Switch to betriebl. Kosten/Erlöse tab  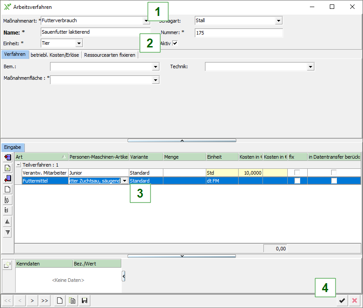(x=55, y=55)
